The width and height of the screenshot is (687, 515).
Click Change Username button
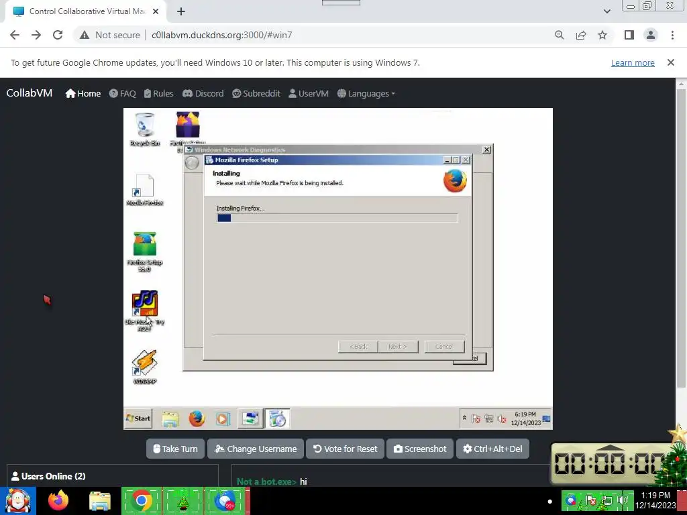coord(256,449)
